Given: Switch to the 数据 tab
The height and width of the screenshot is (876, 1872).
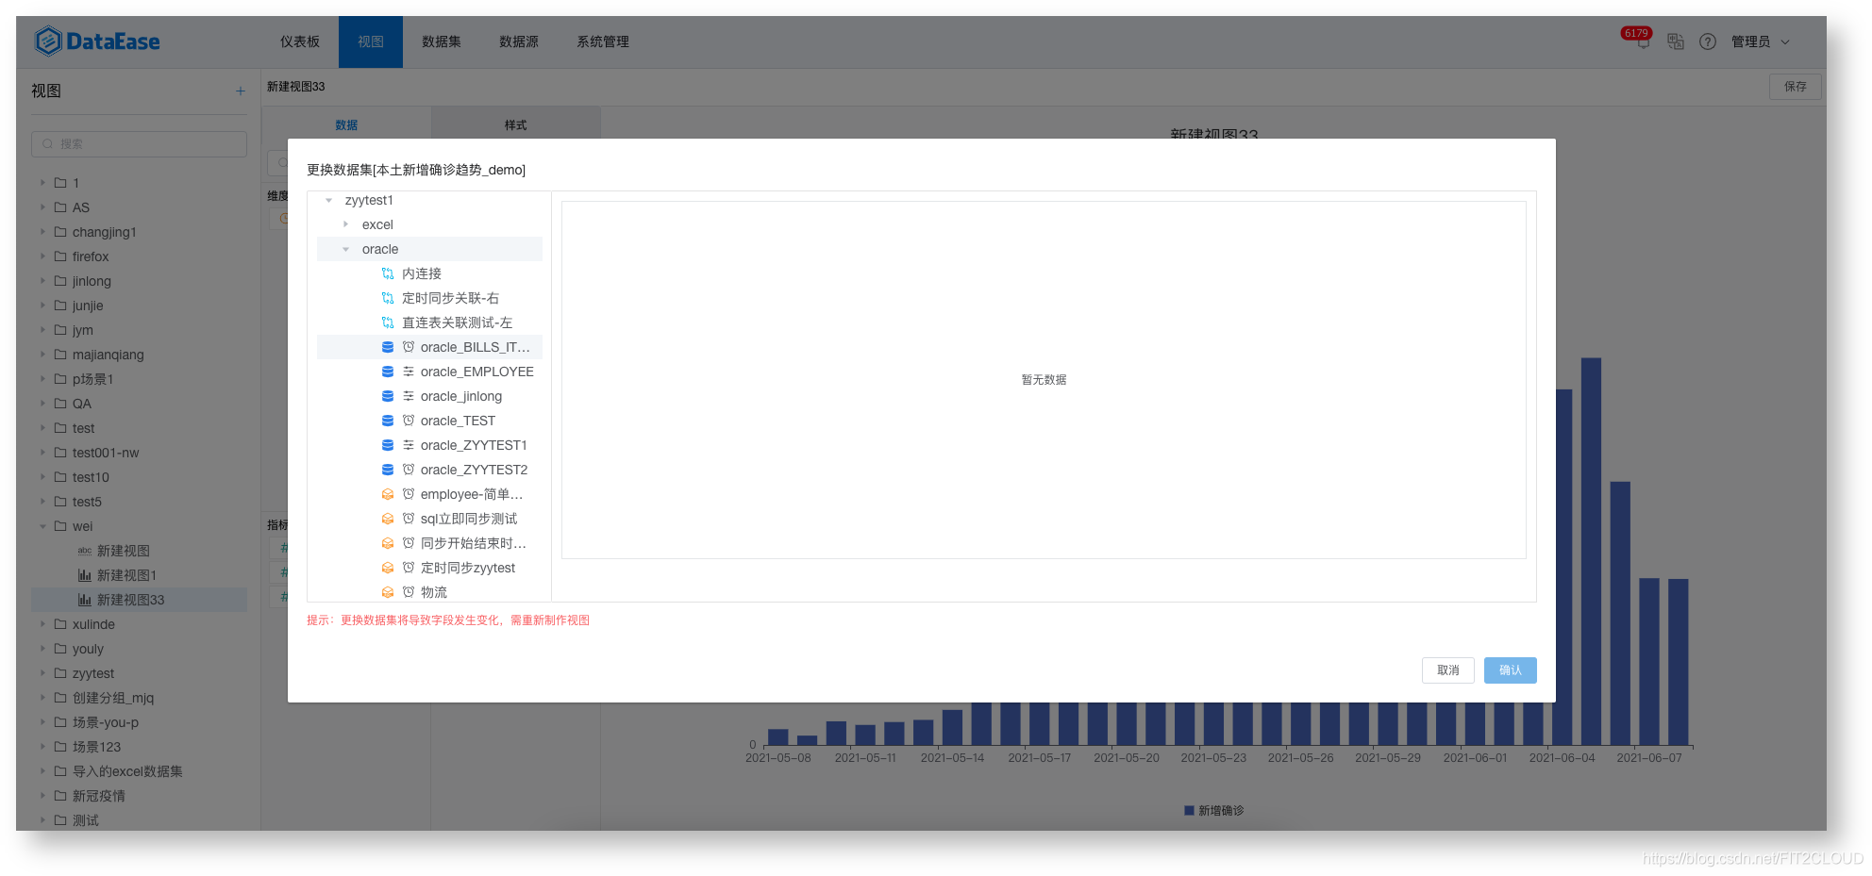Looking at the screenshot, I should [346, 124].
